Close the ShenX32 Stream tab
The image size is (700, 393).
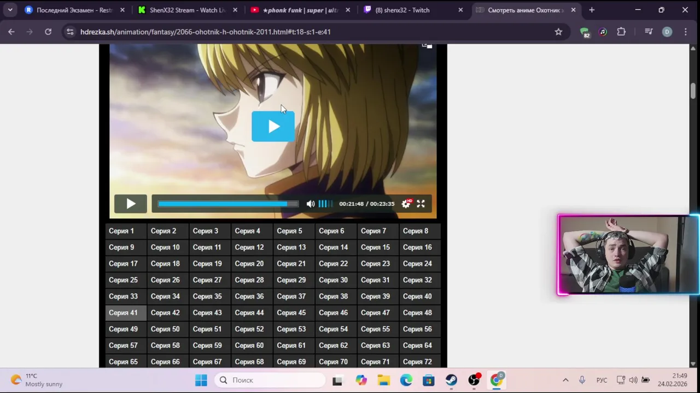235,10
